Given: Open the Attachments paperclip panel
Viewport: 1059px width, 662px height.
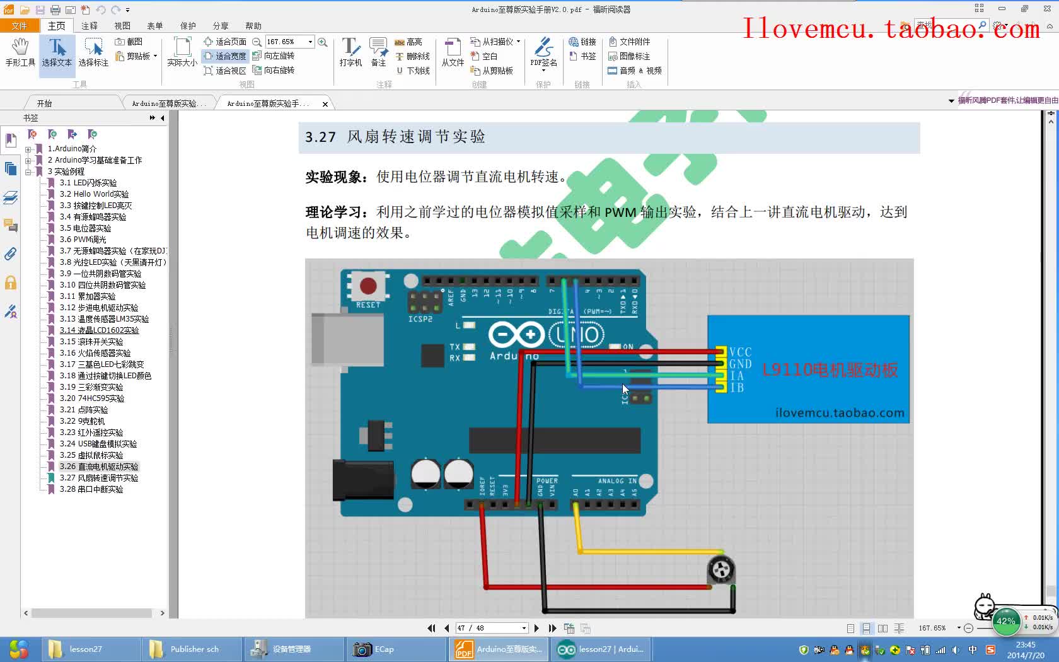Looking at the screenshot, I should [x=10, y=253].
